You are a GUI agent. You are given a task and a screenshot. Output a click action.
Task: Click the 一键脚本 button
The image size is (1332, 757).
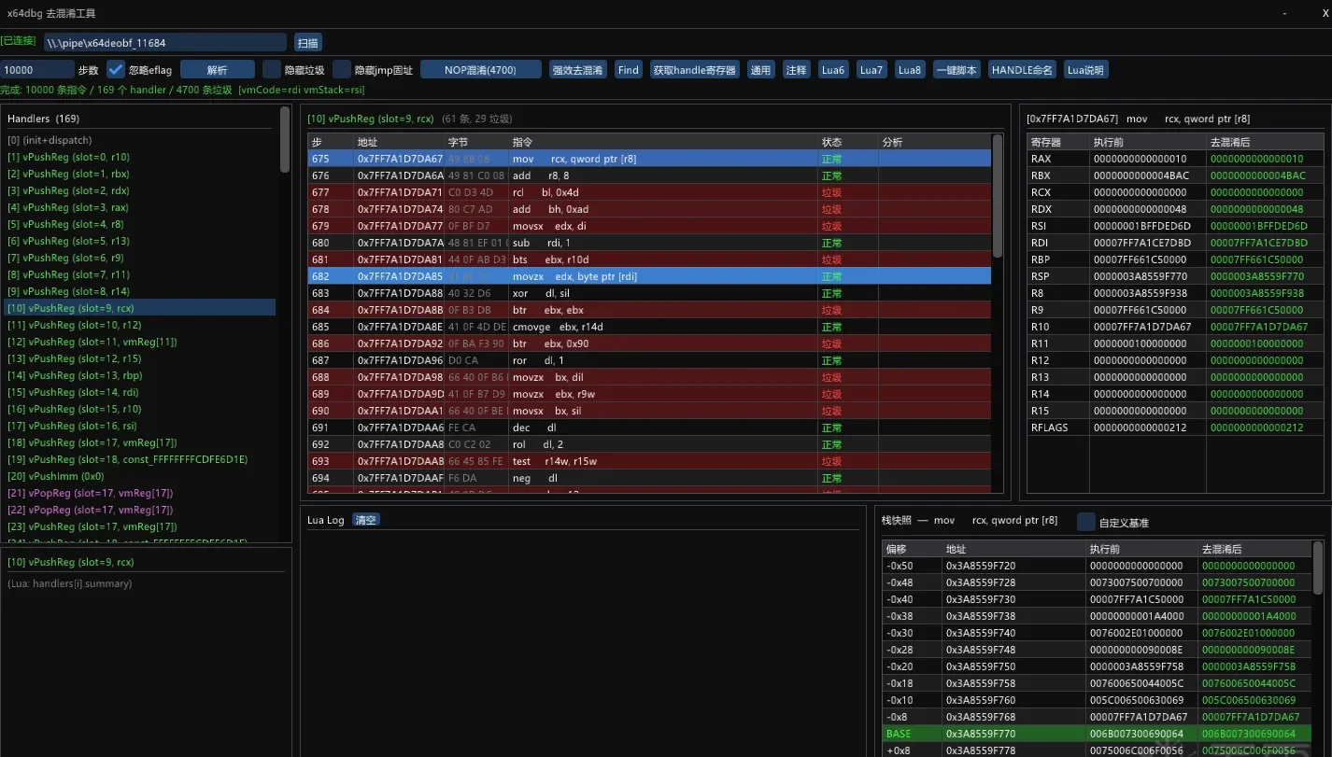956,70
